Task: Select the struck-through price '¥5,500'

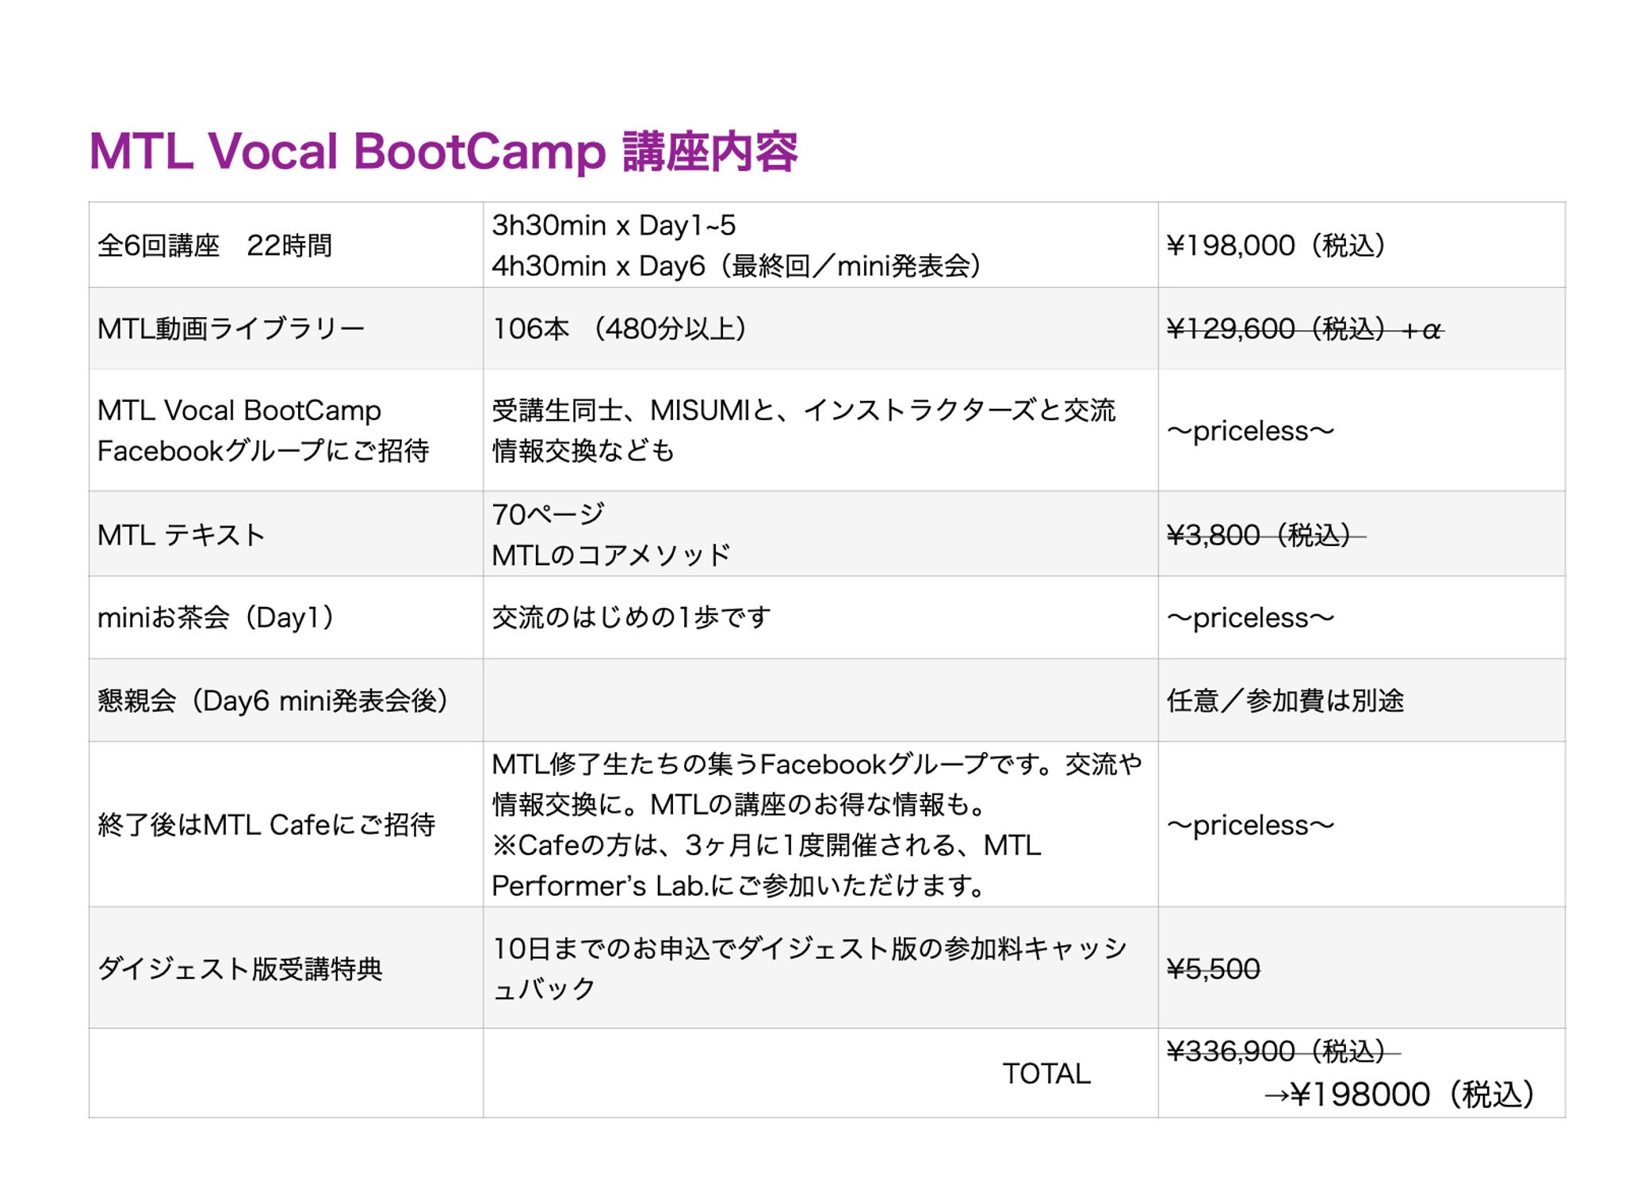Action: pyautogui.click(x=1214, y=969)
